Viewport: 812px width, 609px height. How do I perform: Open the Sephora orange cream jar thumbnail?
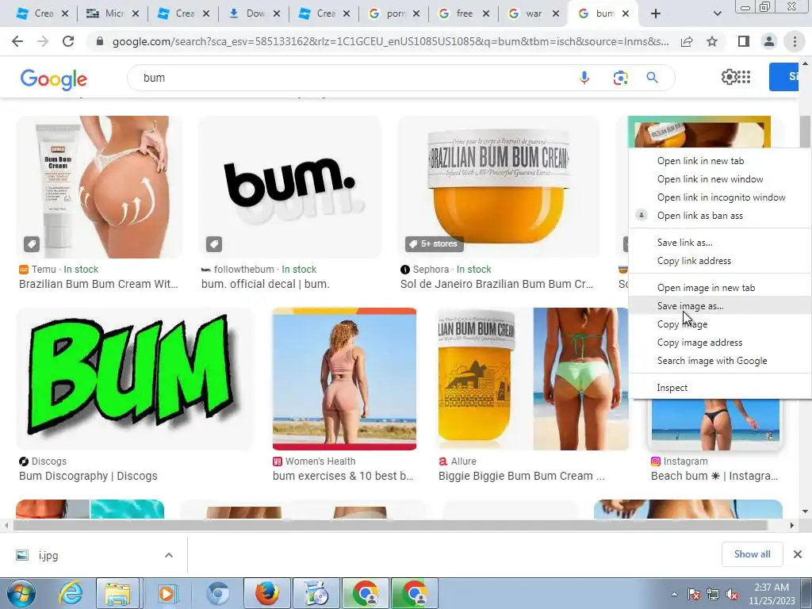point(498,187)
